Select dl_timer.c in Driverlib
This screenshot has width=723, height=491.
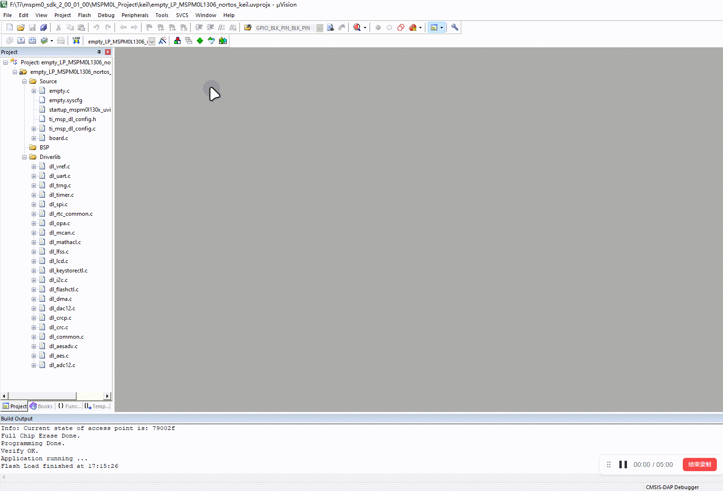61,195
